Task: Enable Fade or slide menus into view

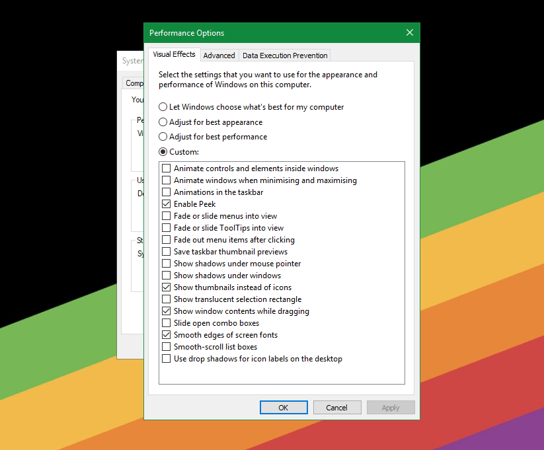Action: click(x=166, y=216)
